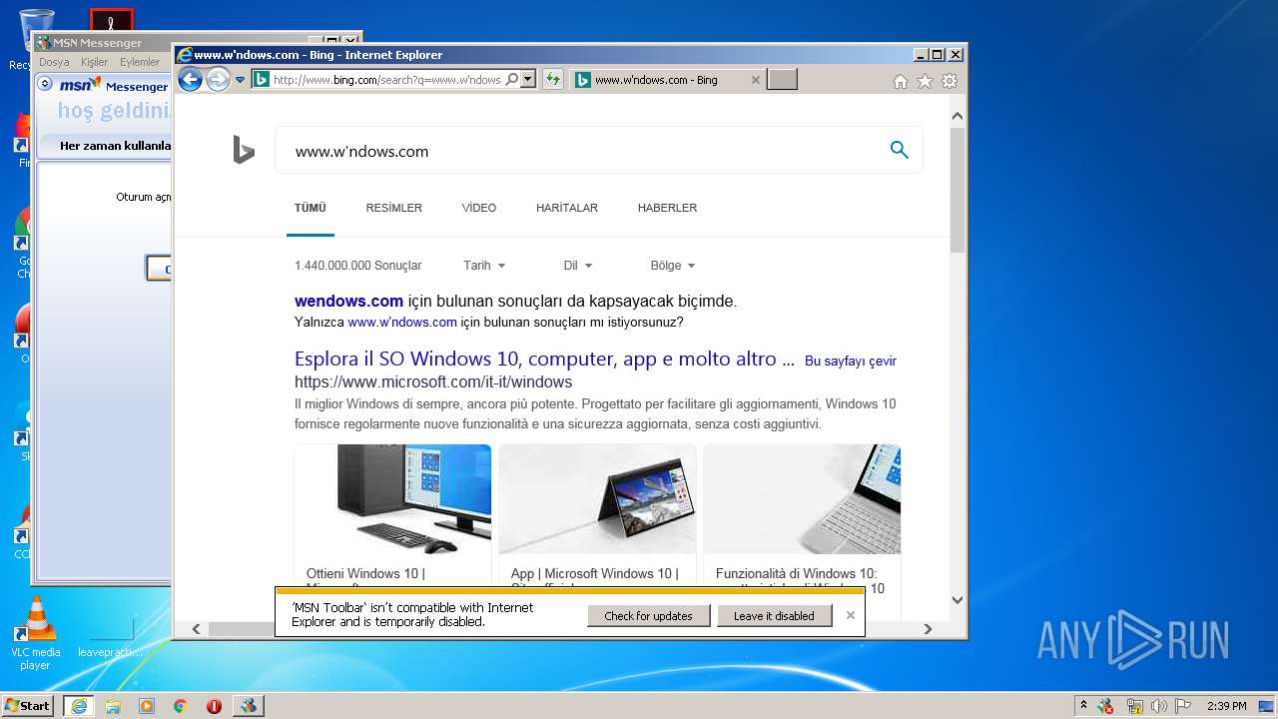Refresh the page with the refresh icon
This screenshot has width=1278, height=719.
[x=552, y=80]
